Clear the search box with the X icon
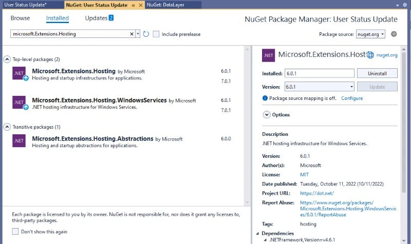This screenshot has height=244, width=411. (x=132, y=34)
